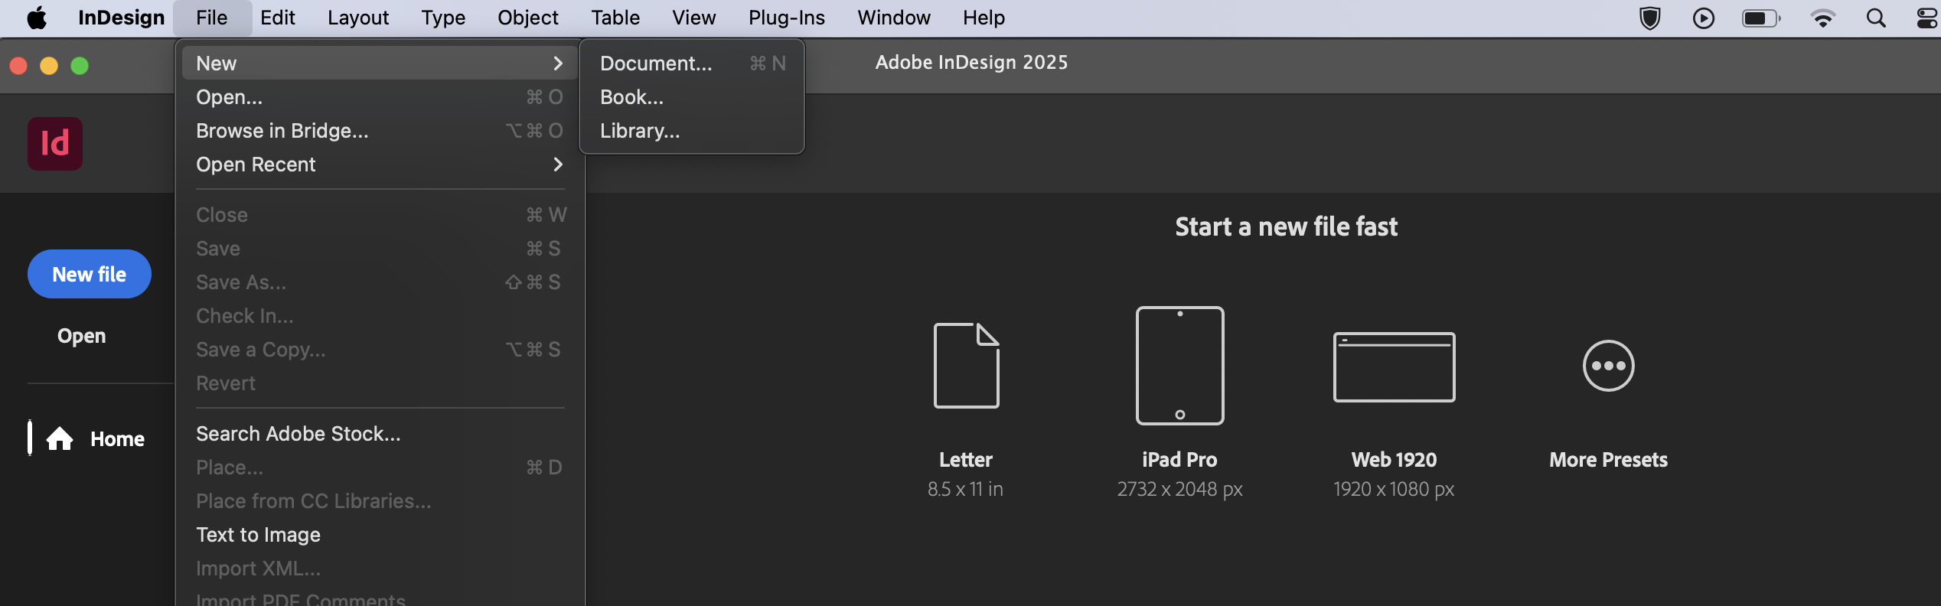Select Text to Image menu item
The image size is (1941, 606).
pyautogui.click(x=380, y=535)
